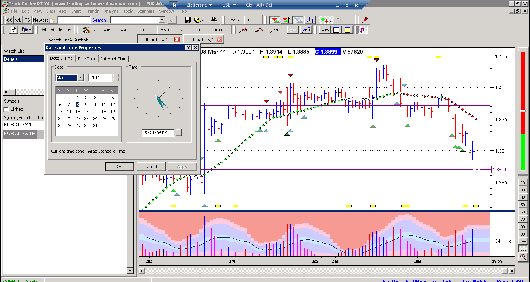
Task: Select date 15 in the calendar
Action: 78,112
